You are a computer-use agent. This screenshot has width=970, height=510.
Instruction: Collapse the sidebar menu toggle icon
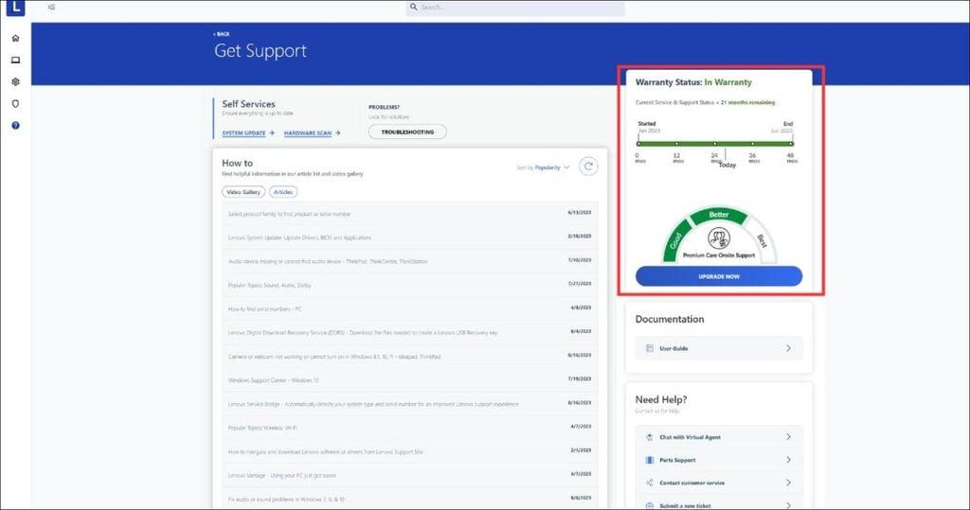pyautogui.click(x=51, y=7)
